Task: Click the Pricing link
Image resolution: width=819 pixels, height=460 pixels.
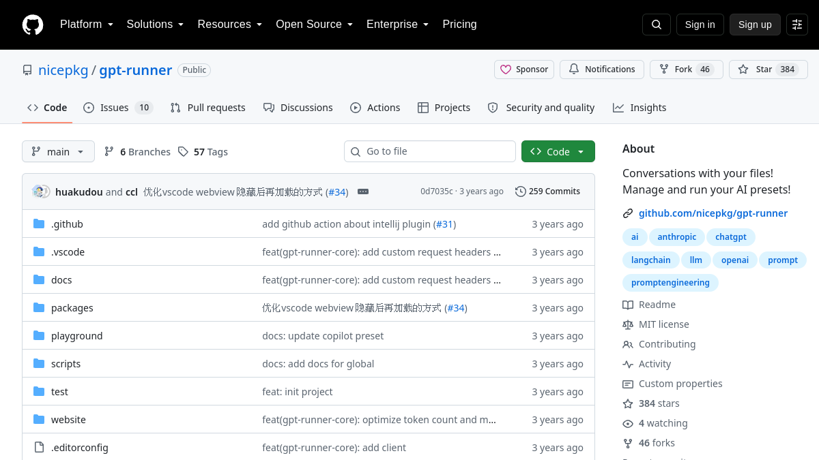Action: click(459, 25)
